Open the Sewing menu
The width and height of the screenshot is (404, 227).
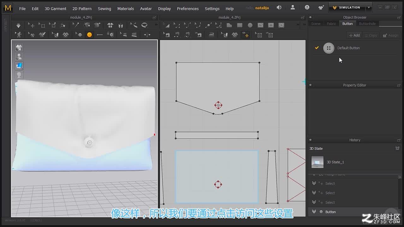104,9
